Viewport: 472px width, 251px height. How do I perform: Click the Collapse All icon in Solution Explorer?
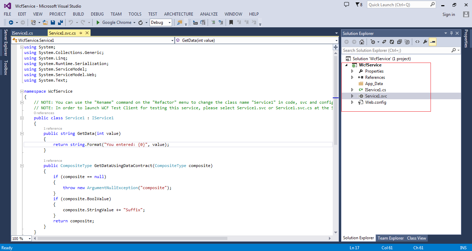point(399,42)
